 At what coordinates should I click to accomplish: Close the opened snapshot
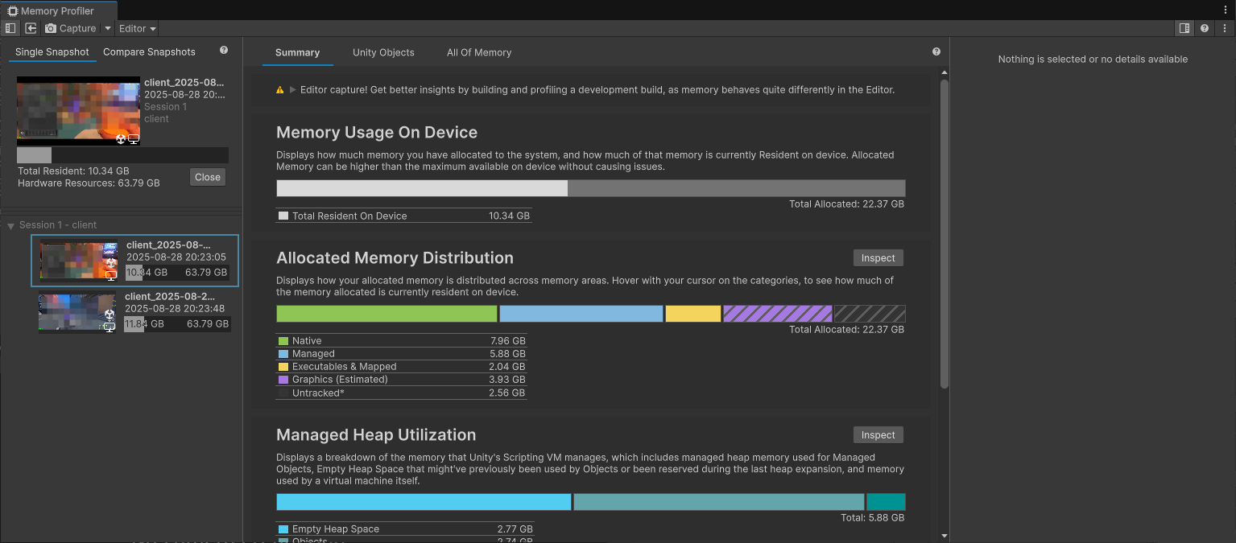coord(208,177)
